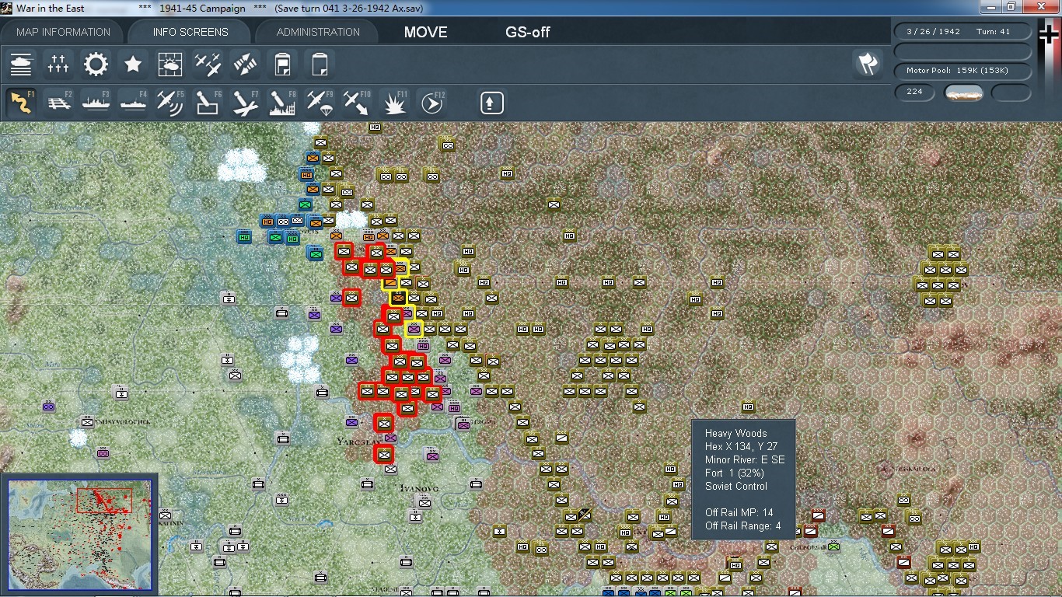This screenshot has height=597, width=1062.
Task: Click the minimap overview thumbnail
Action: (x=79, y=534)
